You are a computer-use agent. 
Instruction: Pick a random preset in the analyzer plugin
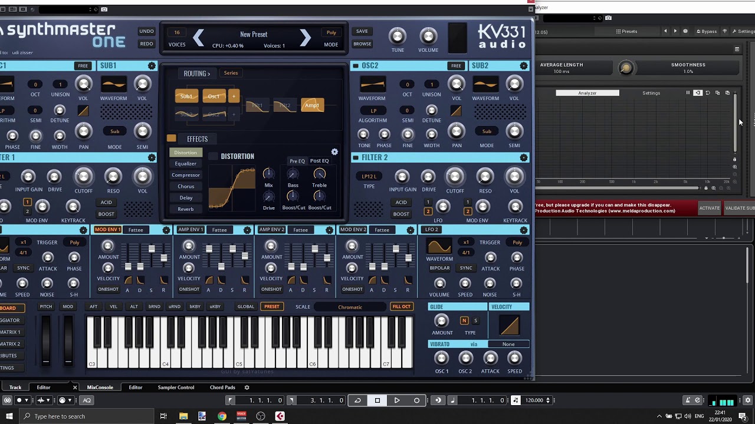click(x=685, y=31)
